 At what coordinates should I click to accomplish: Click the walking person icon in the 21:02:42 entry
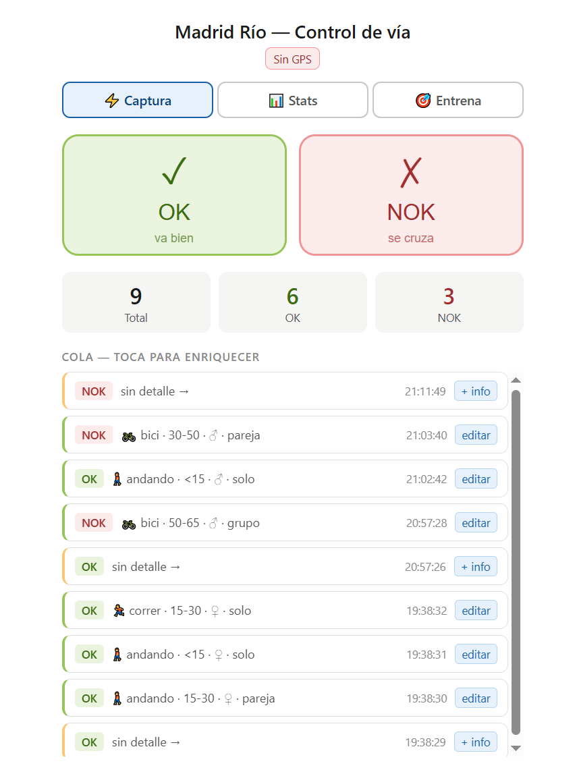tap(117, 479)
